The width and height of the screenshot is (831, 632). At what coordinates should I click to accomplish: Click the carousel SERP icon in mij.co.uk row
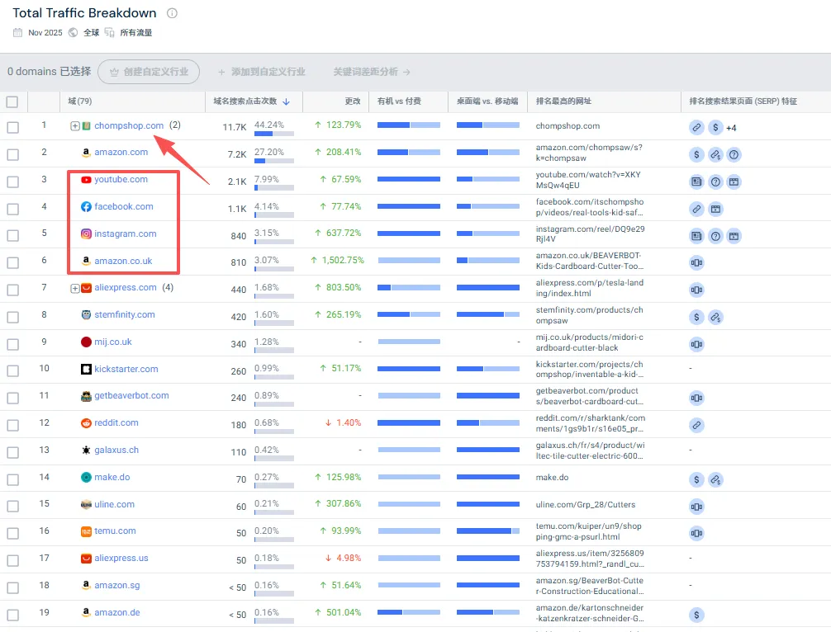tap(696, 344)
